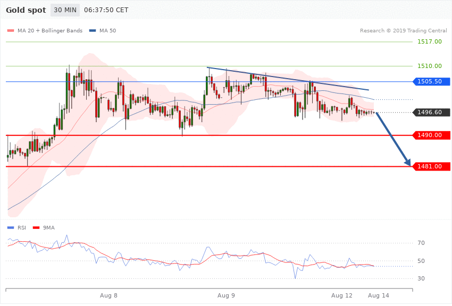
Task: Click the RSI legend label
Action: 22,228
